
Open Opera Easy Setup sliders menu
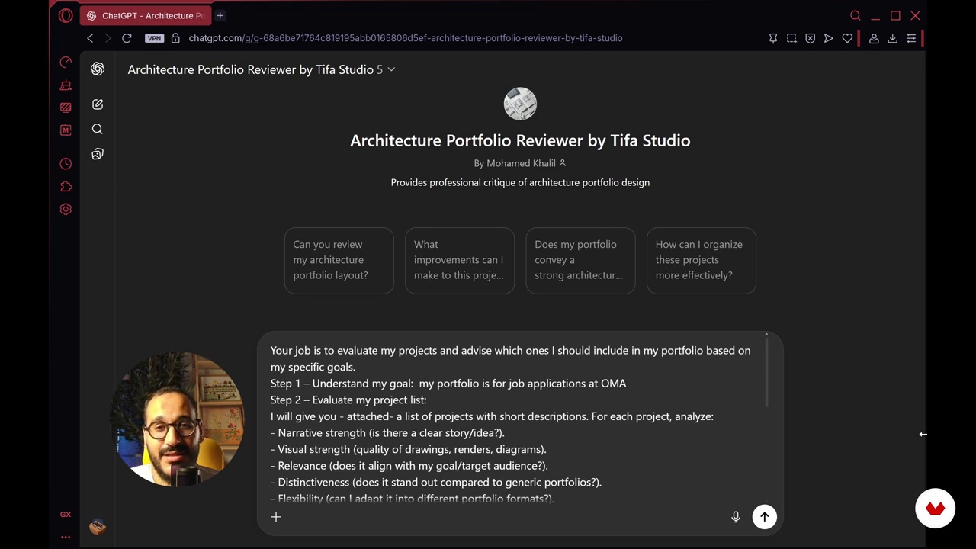(x=911, y=38)
